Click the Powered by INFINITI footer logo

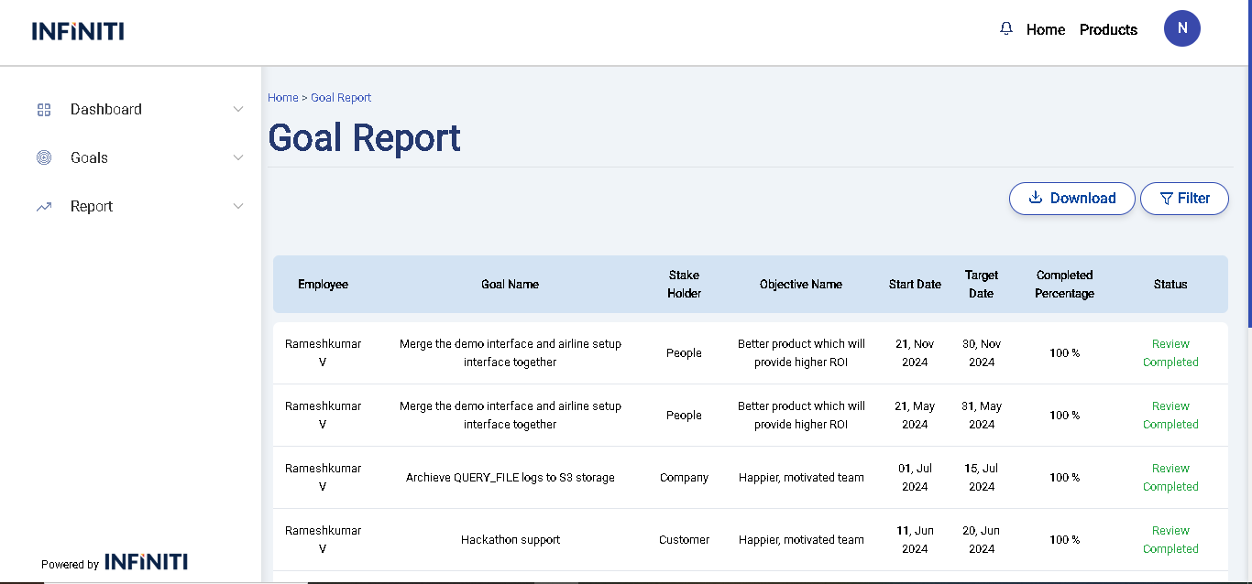point(146,562)
